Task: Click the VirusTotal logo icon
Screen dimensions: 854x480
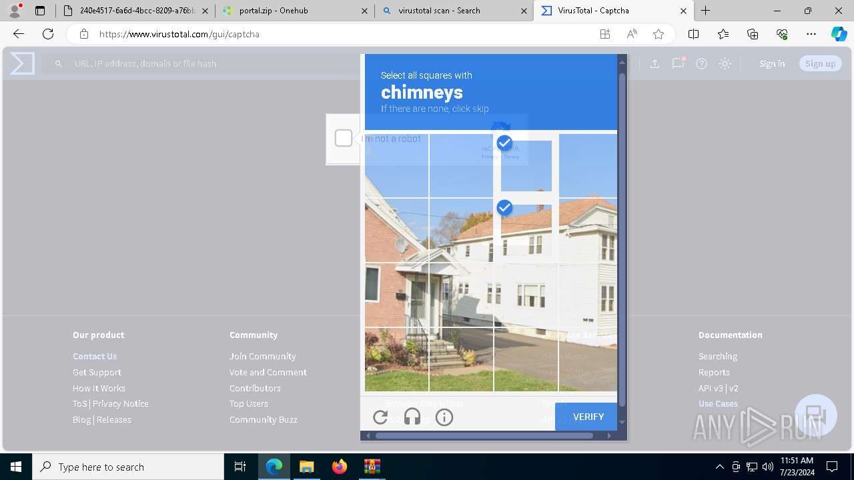Action: (22, 63)
